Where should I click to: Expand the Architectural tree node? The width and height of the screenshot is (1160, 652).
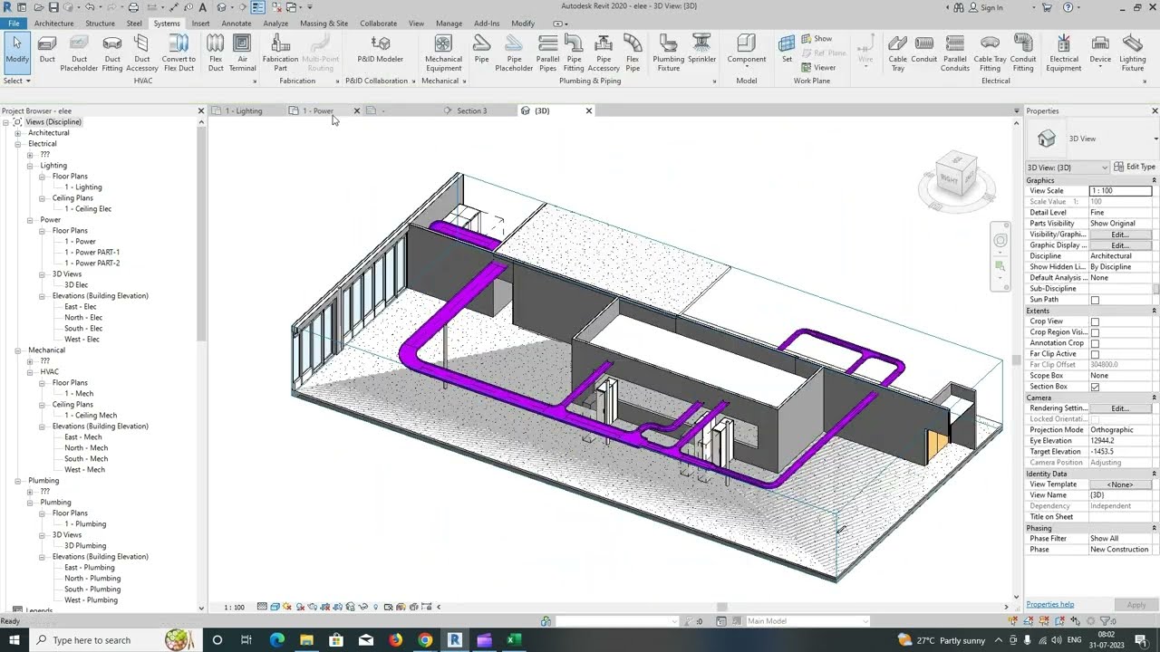click(17, 133)
